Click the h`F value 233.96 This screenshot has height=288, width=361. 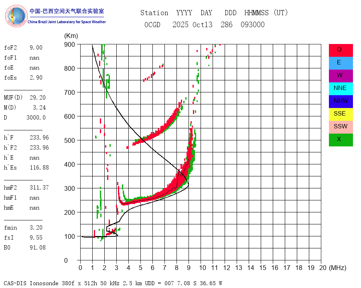pyautogui.click(x=39, y=138)
